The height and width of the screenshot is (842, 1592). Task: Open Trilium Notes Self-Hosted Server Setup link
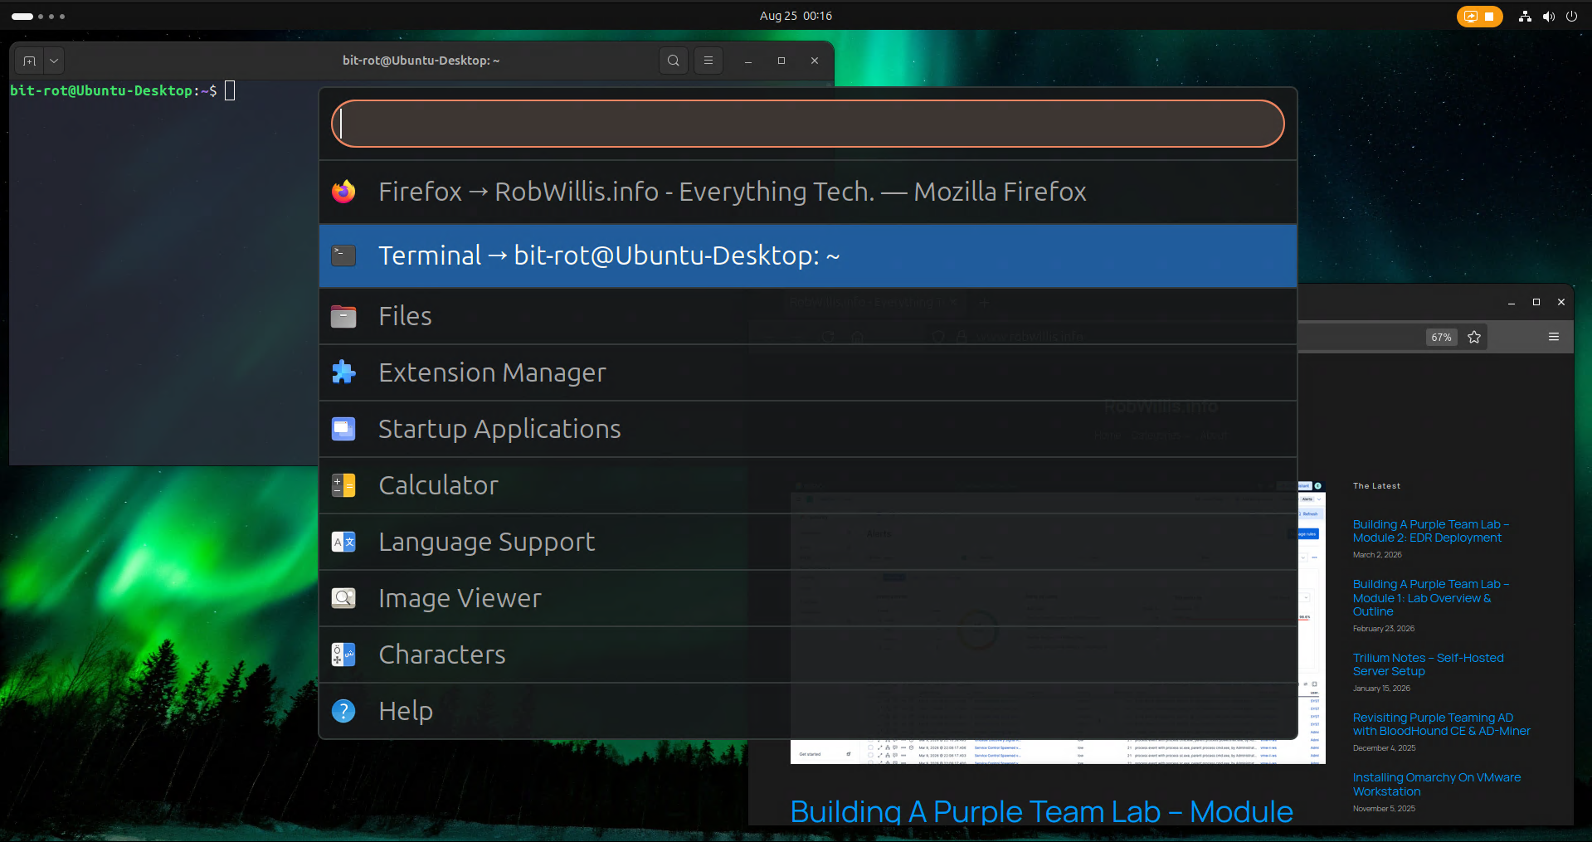coord(1428,664)
